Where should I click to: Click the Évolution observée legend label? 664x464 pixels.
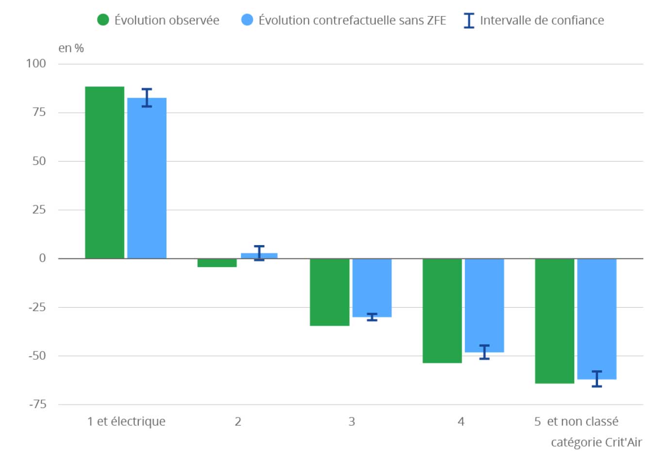pyautogui.click(x=167, y=20)
